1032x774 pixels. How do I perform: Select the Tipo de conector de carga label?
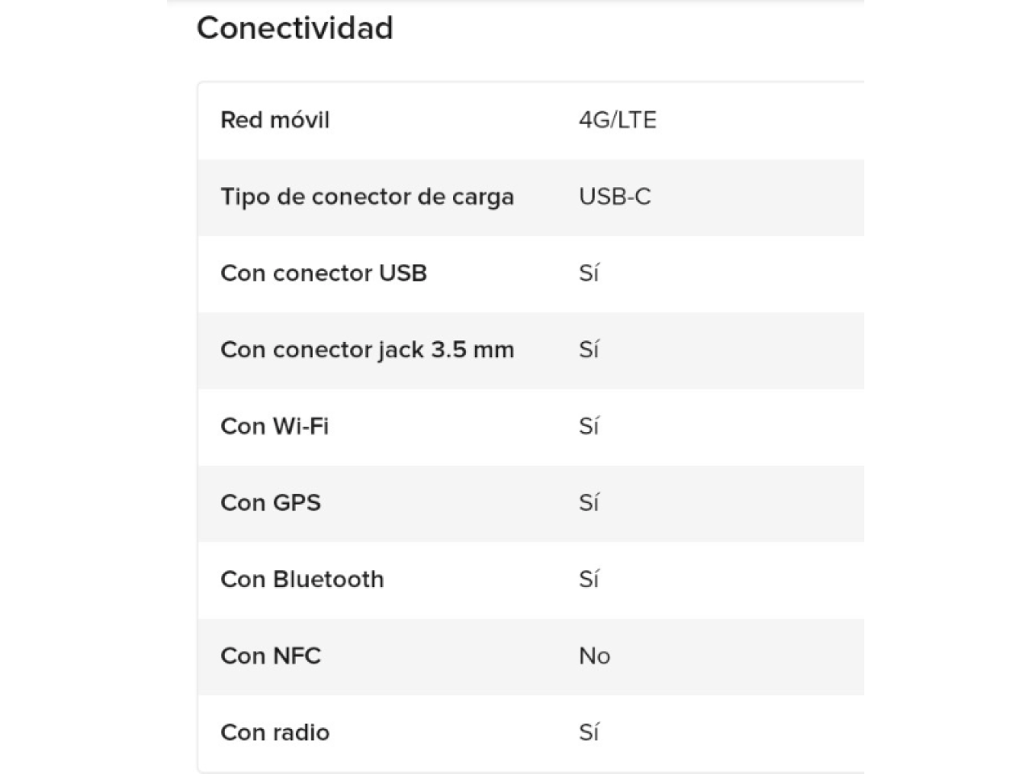[367, 197]
